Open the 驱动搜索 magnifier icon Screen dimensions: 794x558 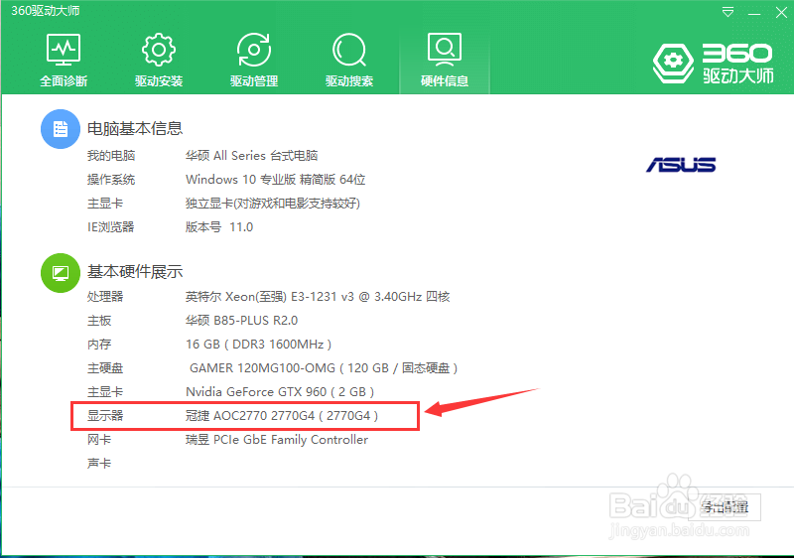(x=349, y=50)
